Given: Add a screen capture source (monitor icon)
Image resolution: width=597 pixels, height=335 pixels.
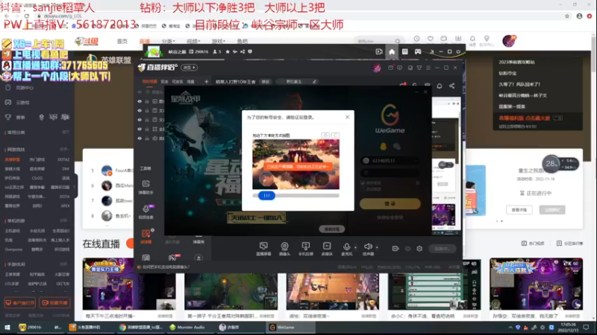Looking at the screenshot, I should [x=263, y=246].
